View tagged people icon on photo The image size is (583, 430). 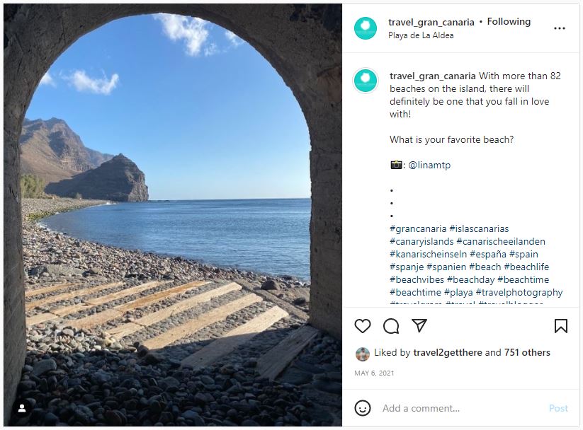point(22,408)
